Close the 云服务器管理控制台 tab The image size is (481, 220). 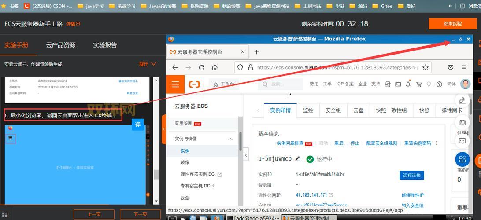[243, 52]
